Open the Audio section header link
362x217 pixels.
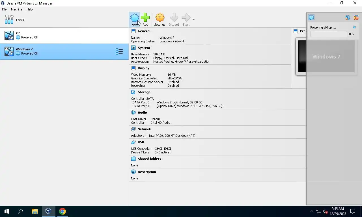coord(142,112)
